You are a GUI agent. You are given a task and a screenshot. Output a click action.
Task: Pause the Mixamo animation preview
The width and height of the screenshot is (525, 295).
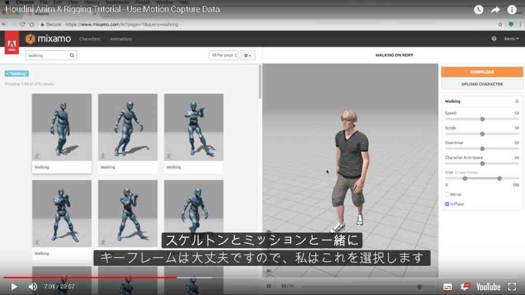click(269, 286)
